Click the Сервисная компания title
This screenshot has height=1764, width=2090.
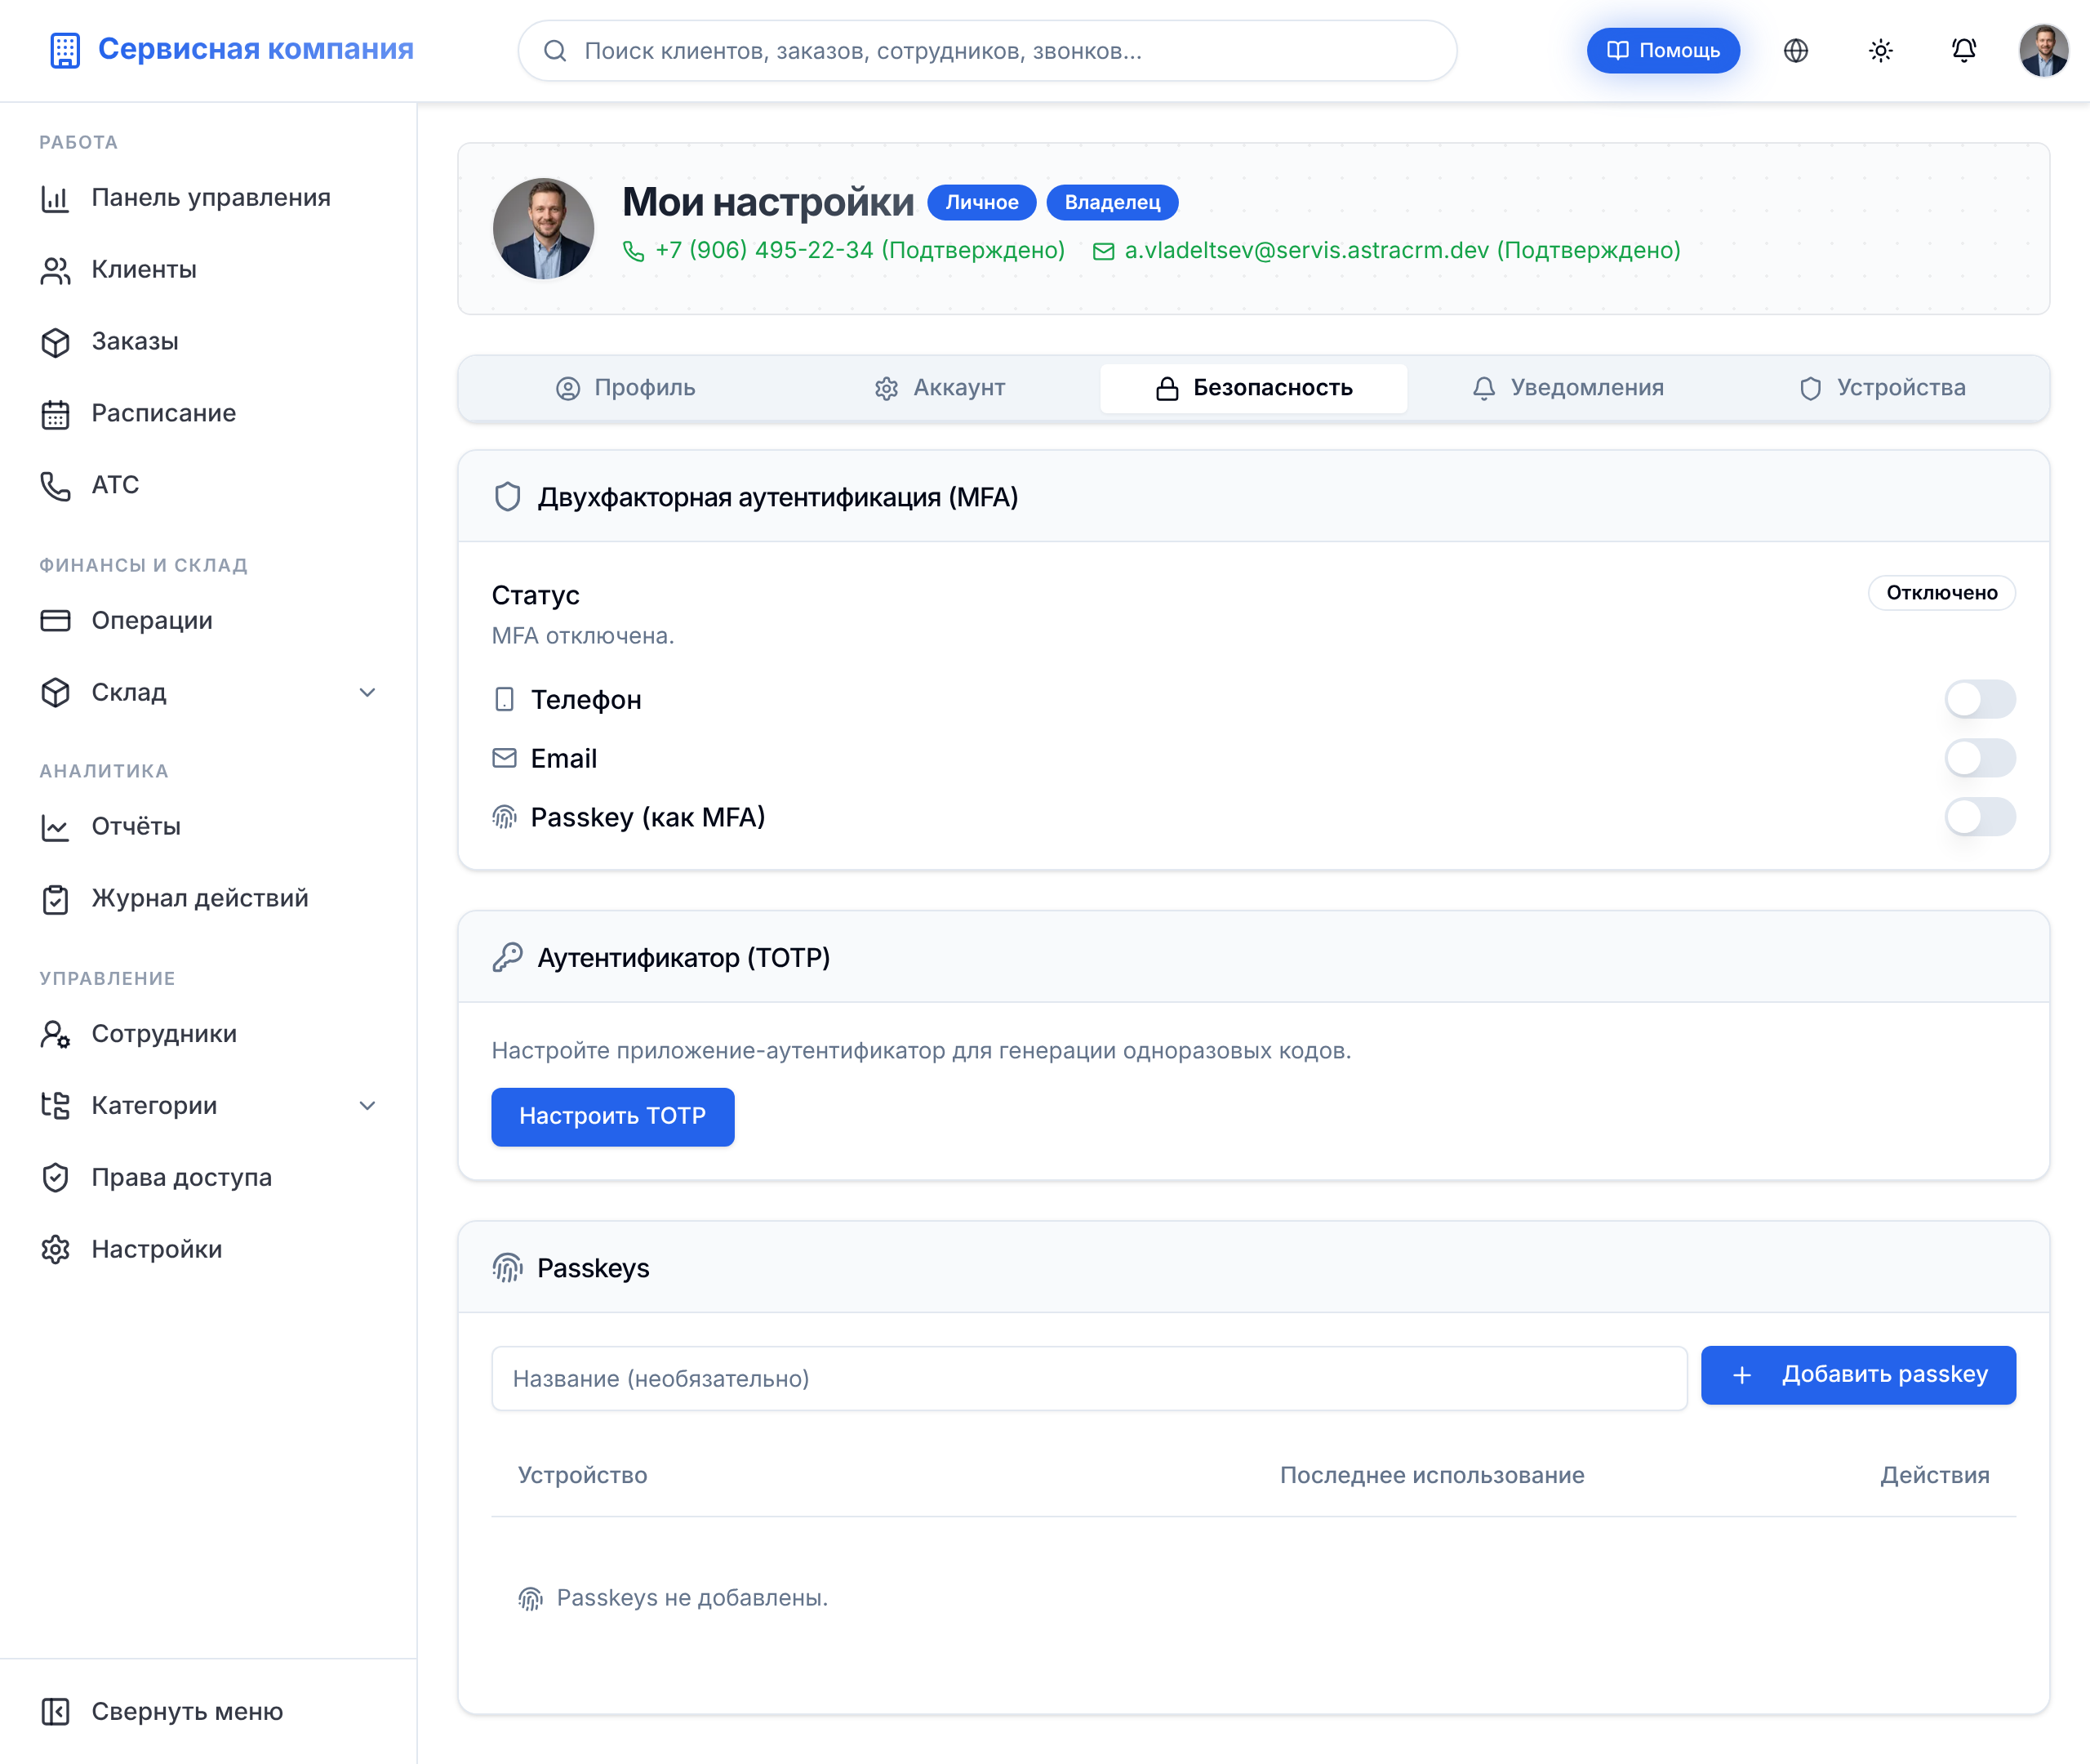point(256,49)
